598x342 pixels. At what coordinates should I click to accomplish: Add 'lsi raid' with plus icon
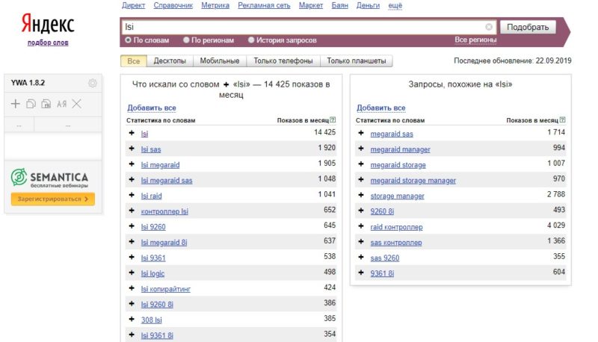tap(132, 195)
